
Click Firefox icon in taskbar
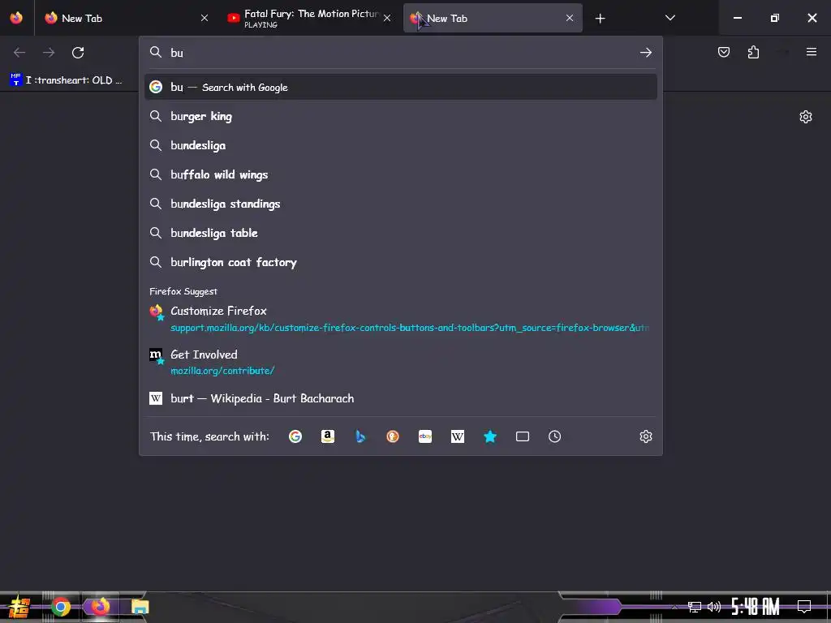pyautogui.click(x=100, y=607)
